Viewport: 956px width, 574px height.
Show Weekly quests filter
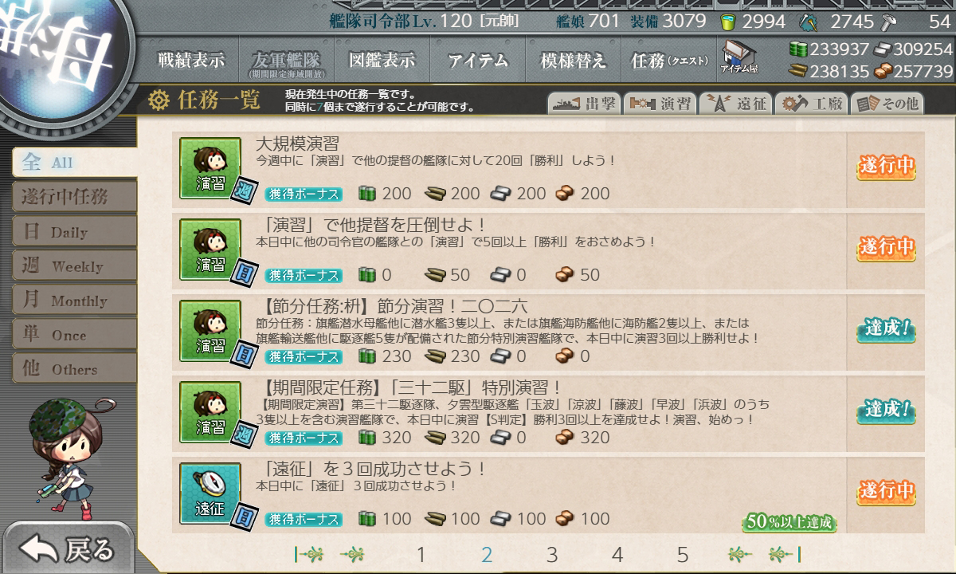pos(74,266)
